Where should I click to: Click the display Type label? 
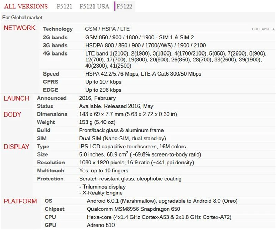pyautogui.click(x=43, y=147)
